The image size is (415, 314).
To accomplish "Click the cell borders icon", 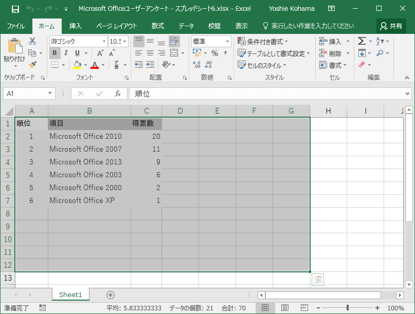I will pyautogui.click(x=55, y=65).
